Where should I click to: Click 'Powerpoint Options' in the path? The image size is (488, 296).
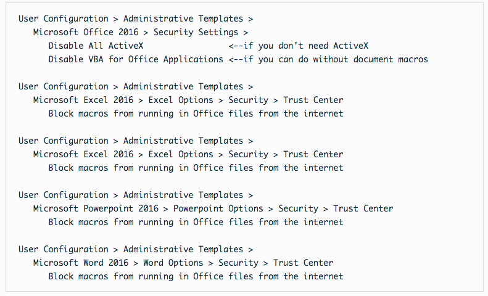point(218,208)
